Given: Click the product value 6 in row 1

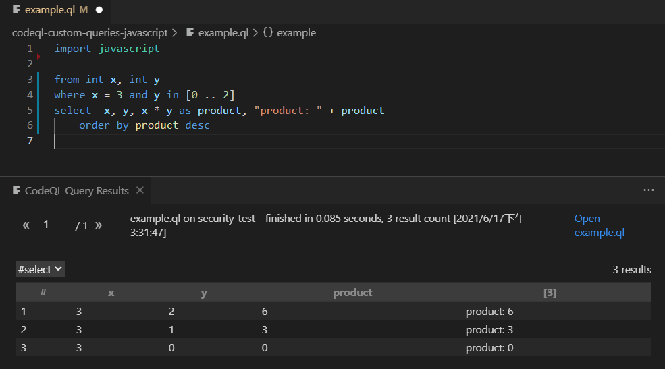Looking at the screenshot, I should pos(265,312).
